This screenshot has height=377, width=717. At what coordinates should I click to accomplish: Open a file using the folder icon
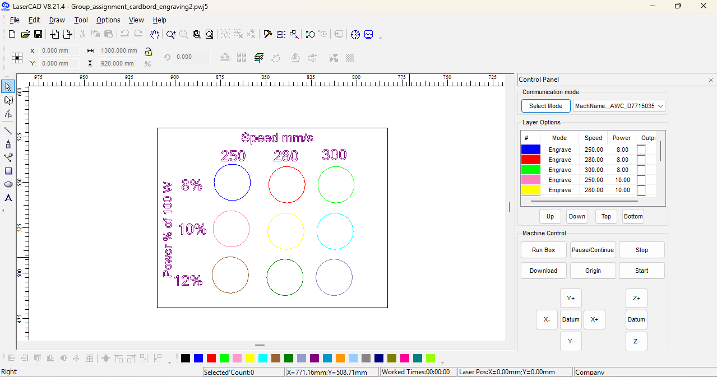click(x=25, y=34)
